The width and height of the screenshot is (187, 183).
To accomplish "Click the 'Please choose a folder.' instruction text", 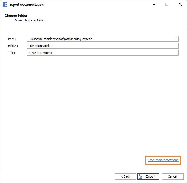I will click(x=30, y=20).
